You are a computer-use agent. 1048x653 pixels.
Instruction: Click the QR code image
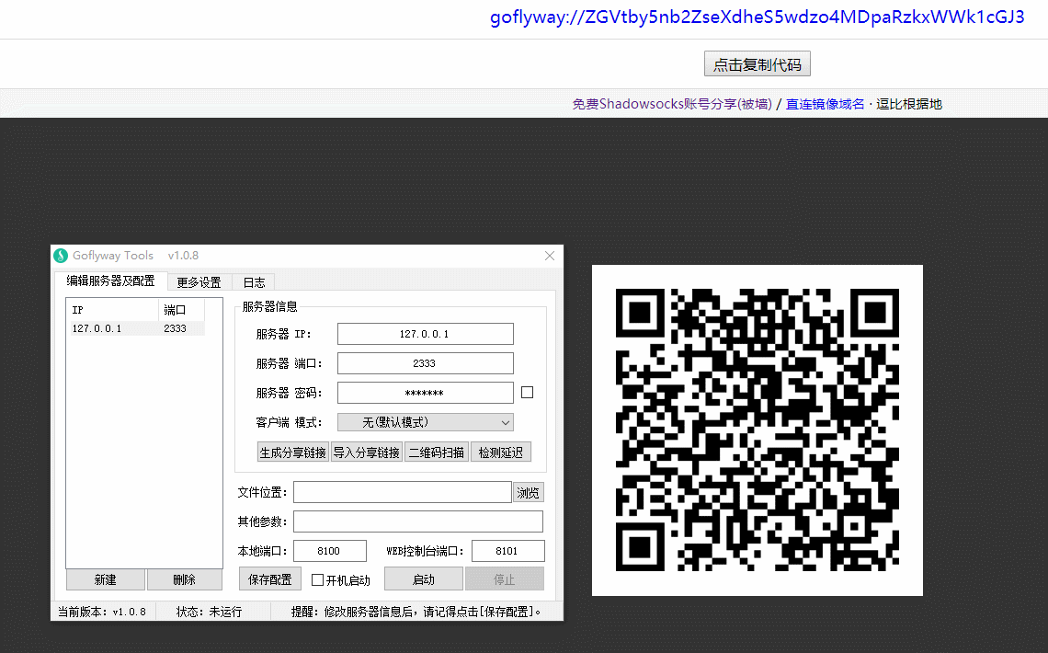pos(757,430)
